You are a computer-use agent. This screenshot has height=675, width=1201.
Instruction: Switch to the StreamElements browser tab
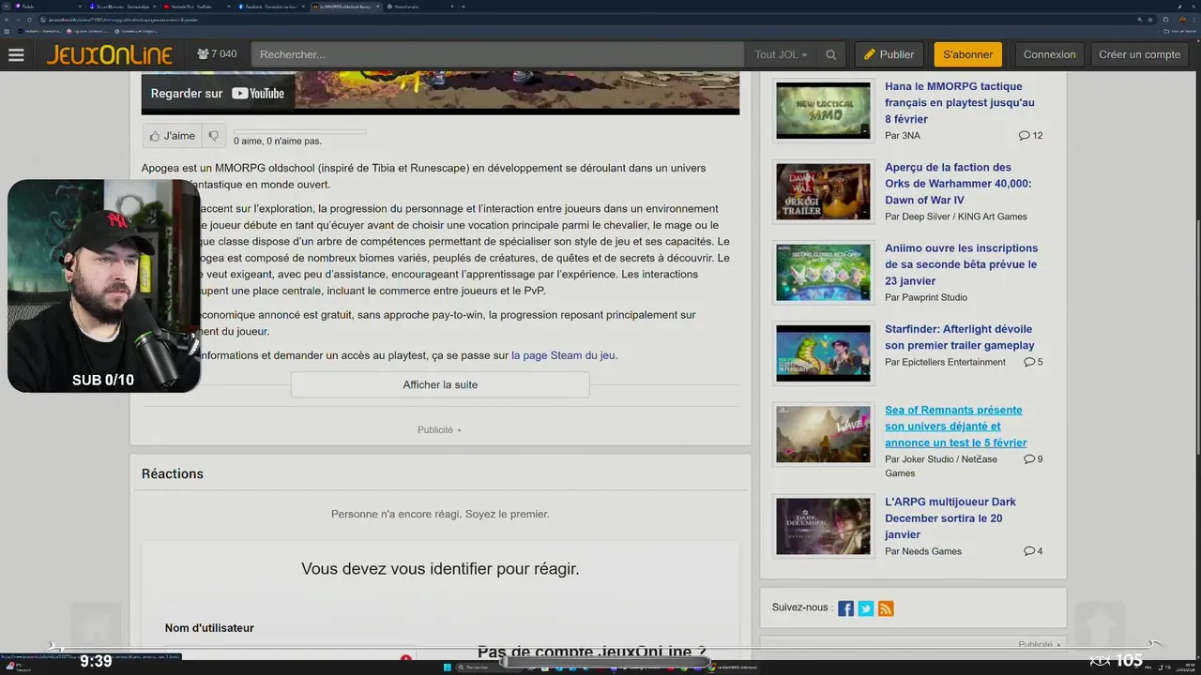click(123, 7)
